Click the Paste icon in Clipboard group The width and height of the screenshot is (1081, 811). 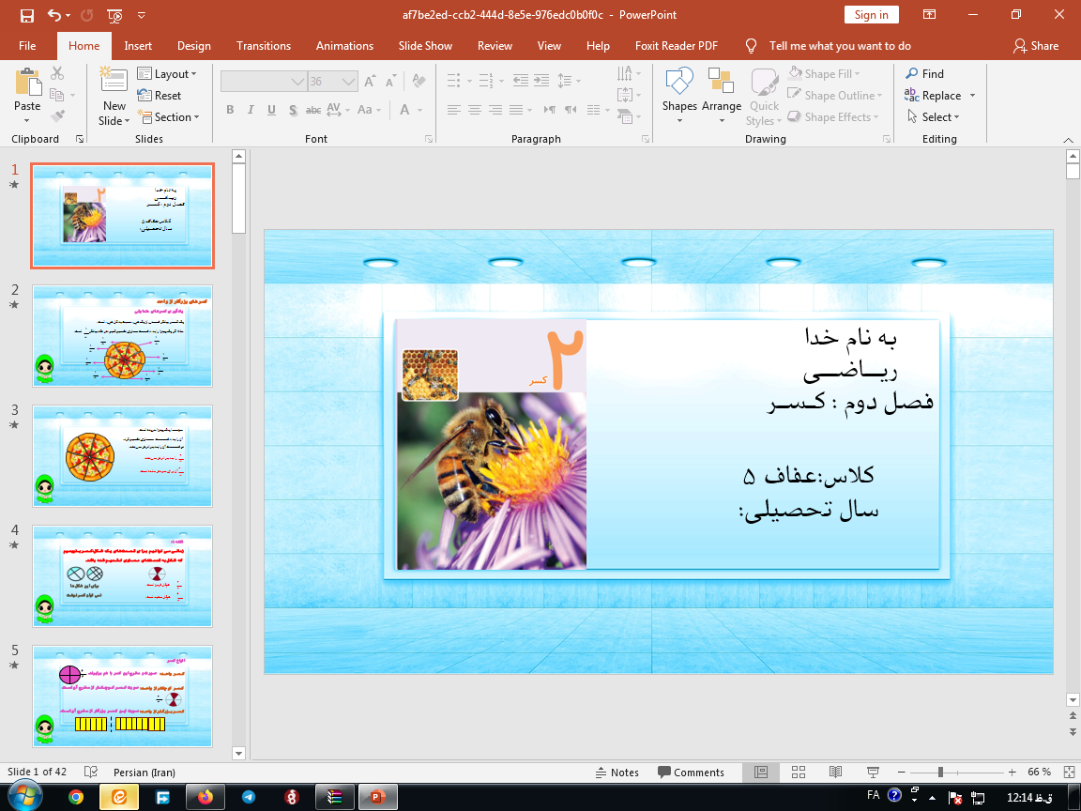coord(27,84)
